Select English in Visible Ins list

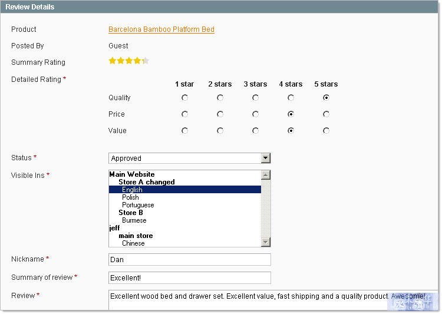pyautogui.click(x=185, y=190)
